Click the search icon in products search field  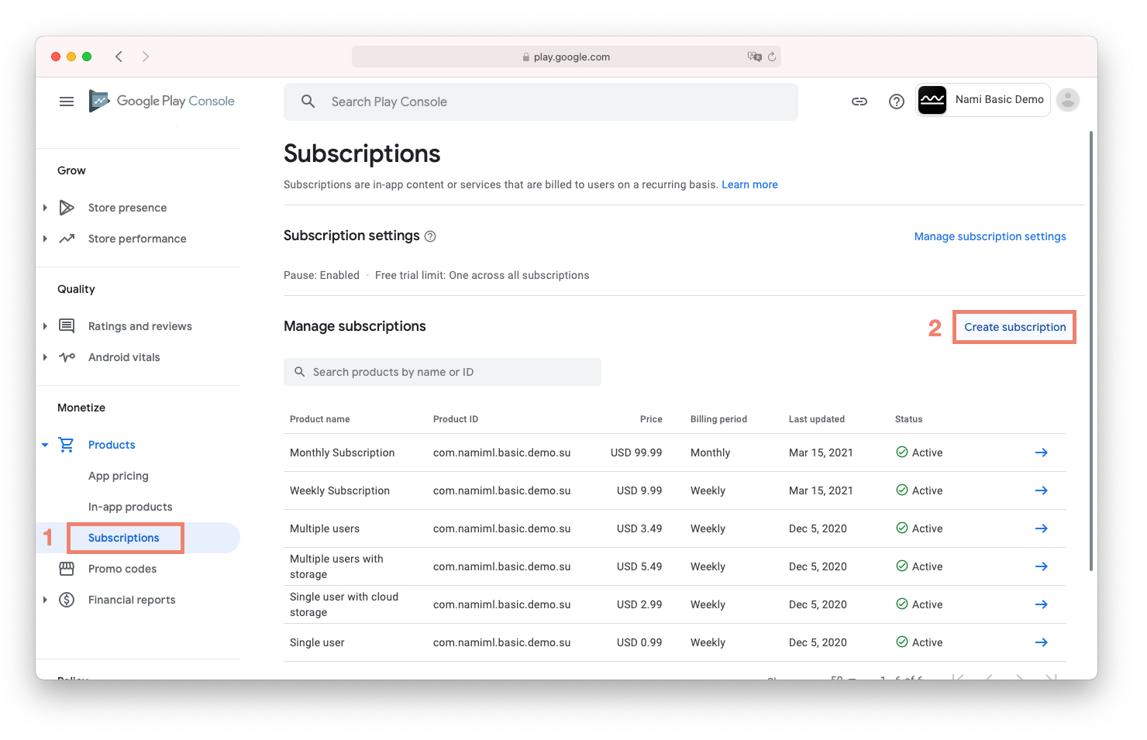(299, 372)
